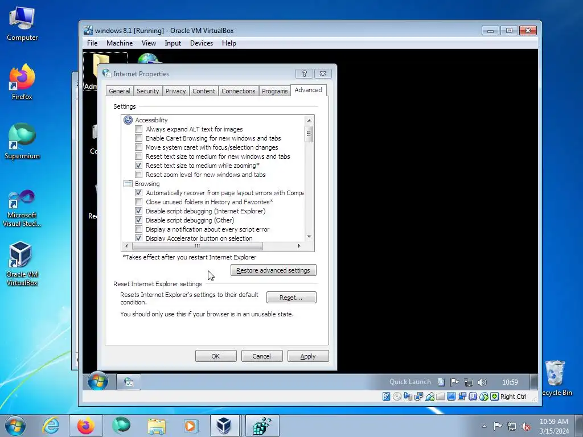Uncheck Disable script debugging (Internet Explorer)
Viewport: 583px width, 437px height.
pos(139,211)
